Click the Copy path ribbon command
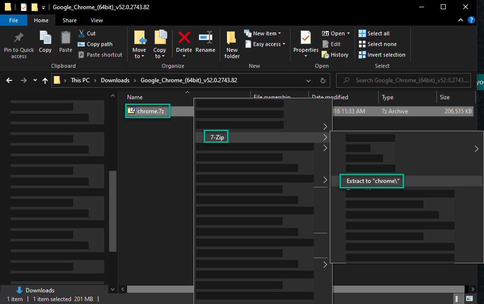 95,44
